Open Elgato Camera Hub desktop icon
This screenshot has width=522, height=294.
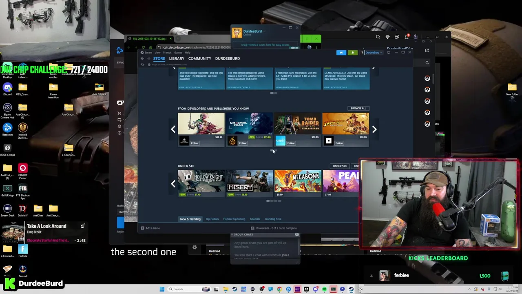[x=7, y=110]
